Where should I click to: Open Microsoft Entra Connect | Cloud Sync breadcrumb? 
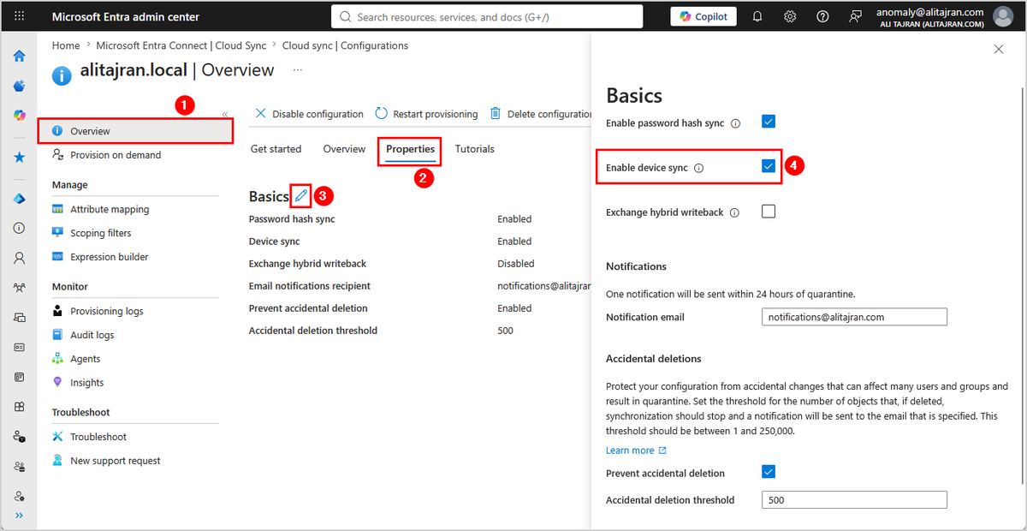pos(180,45)
